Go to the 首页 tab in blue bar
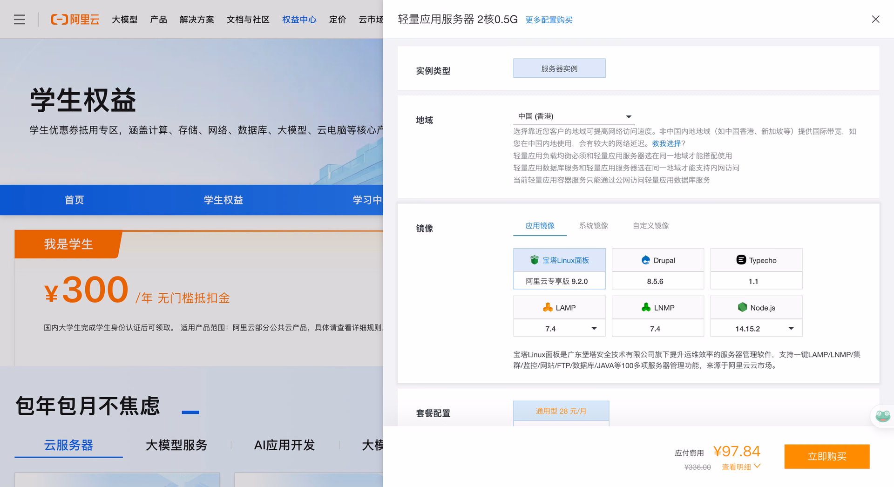This screenshot has width=894, height=487. [x=74, y=200]
